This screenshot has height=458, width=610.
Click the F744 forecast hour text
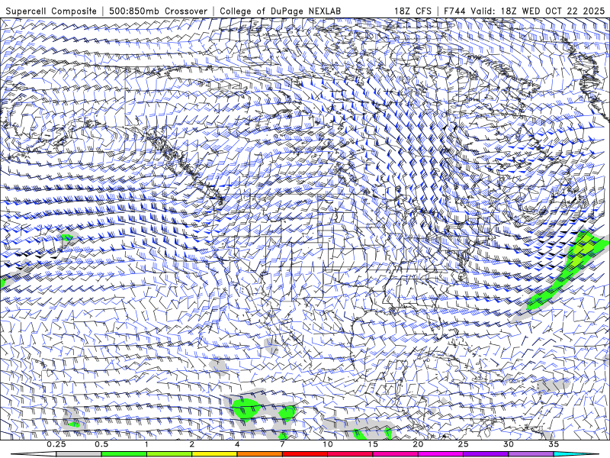pos(455,11)
